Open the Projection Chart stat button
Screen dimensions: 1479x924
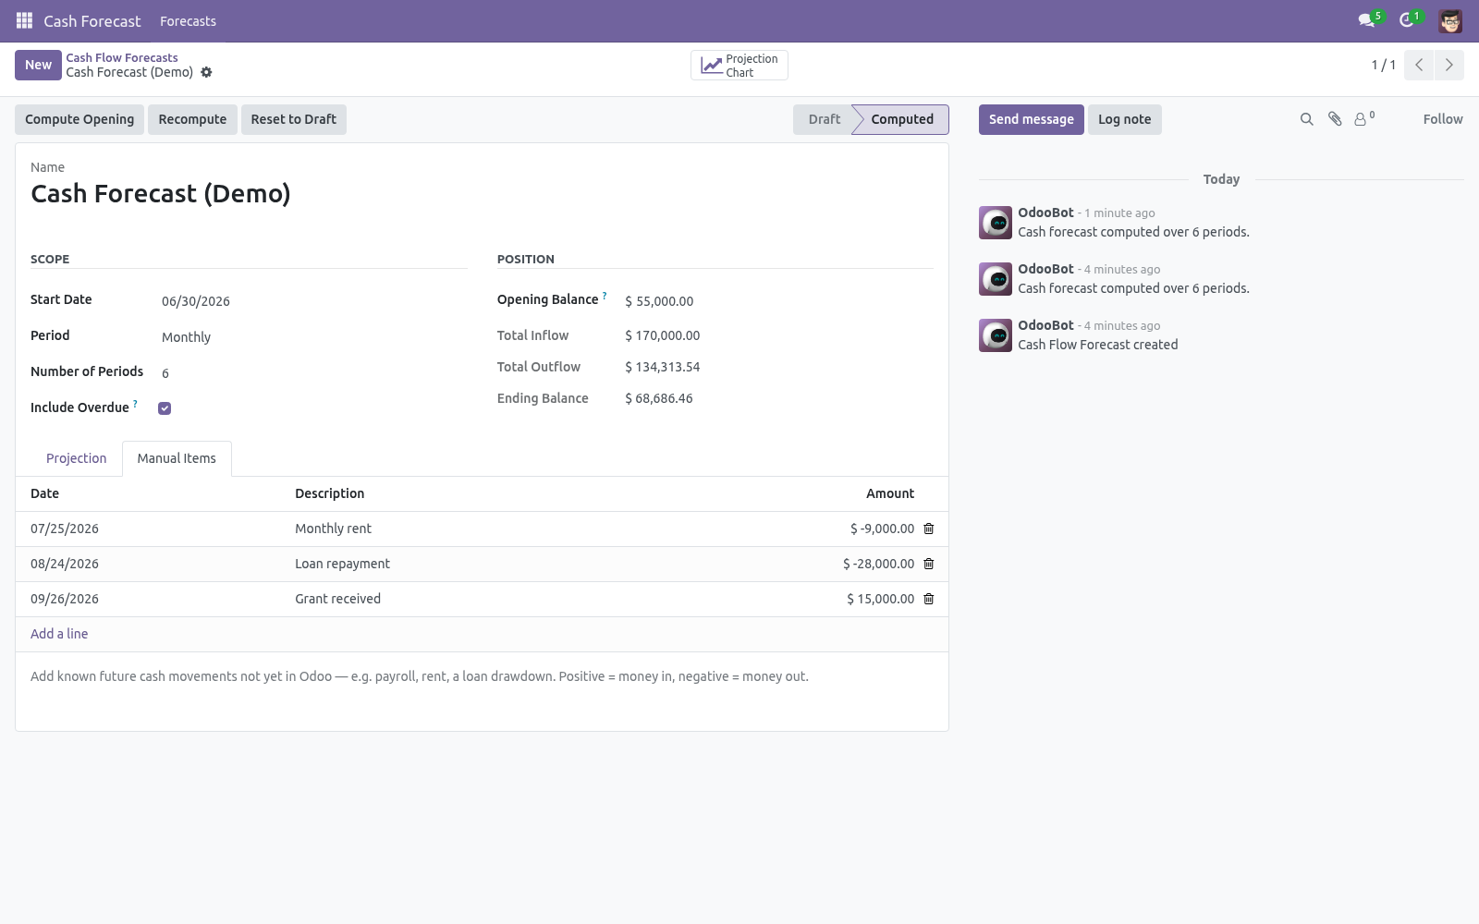pyautogui.click(x=739, y=66)
